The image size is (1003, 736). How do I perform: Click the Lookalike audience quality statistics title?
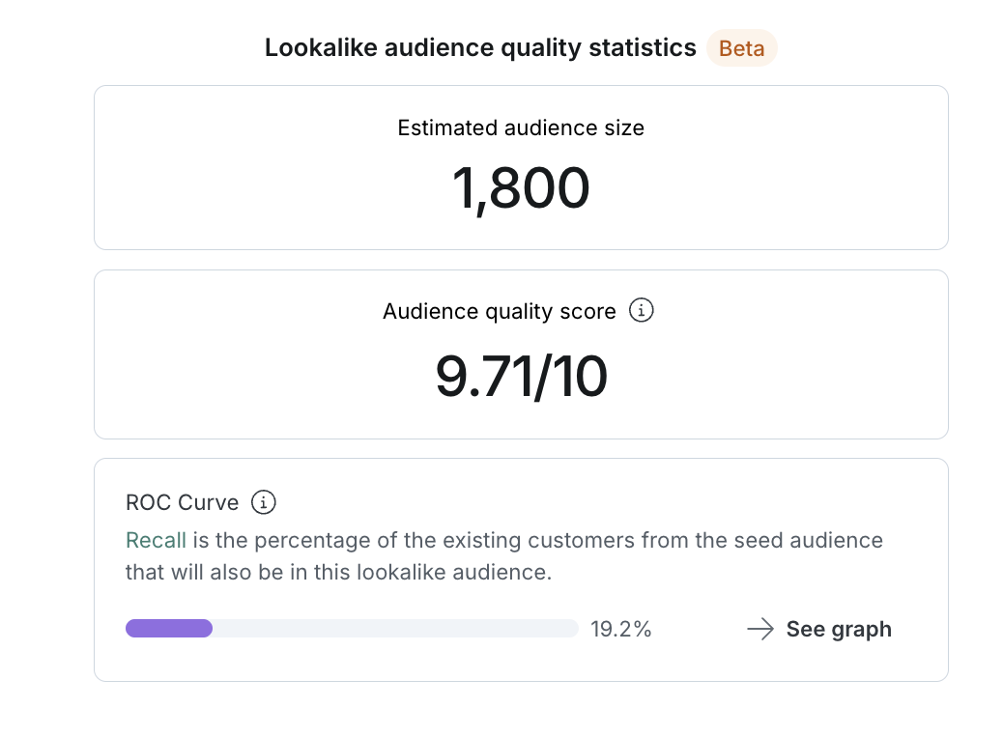click(479, 47)
